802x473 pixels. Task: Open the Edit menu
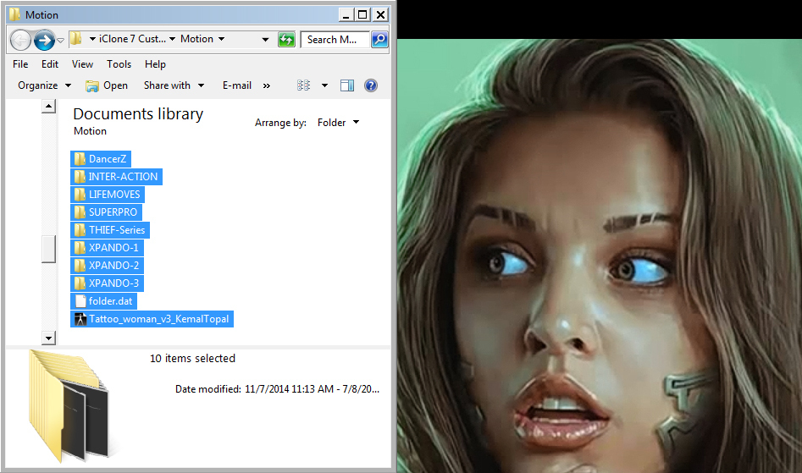[x=50, y=63]
